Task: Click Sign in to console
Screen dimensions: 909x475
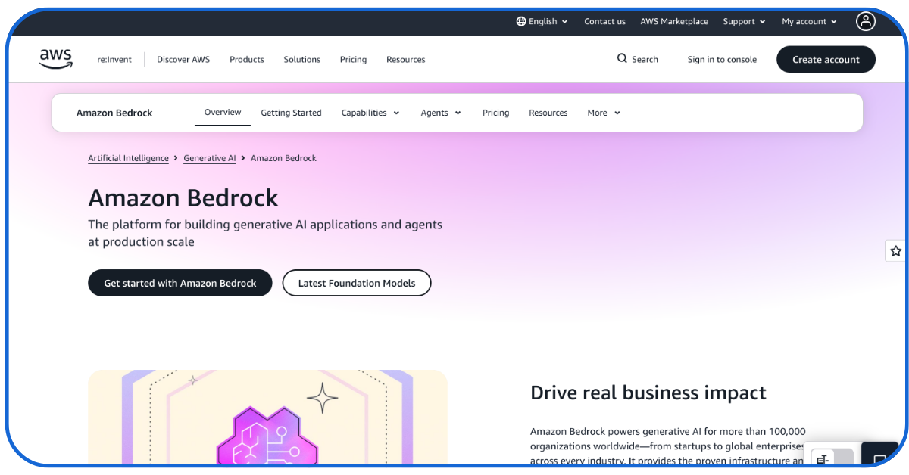Action: (x=722, y=59)
